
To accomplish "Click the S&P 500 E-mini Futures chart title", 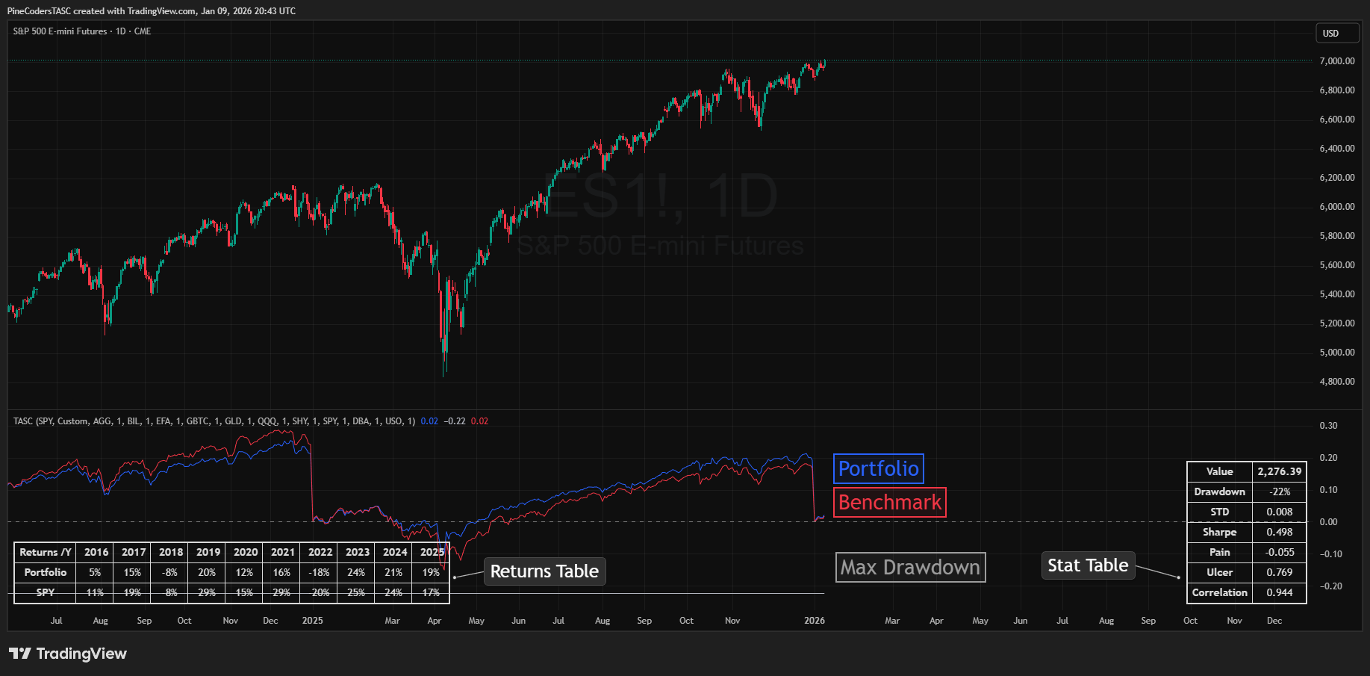I will 82,31.
